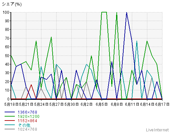Click the green 1920×1200 legend line swatch
Image resolution: width=171 pixels, height=133 pixels.
click(x=10, y=116)
